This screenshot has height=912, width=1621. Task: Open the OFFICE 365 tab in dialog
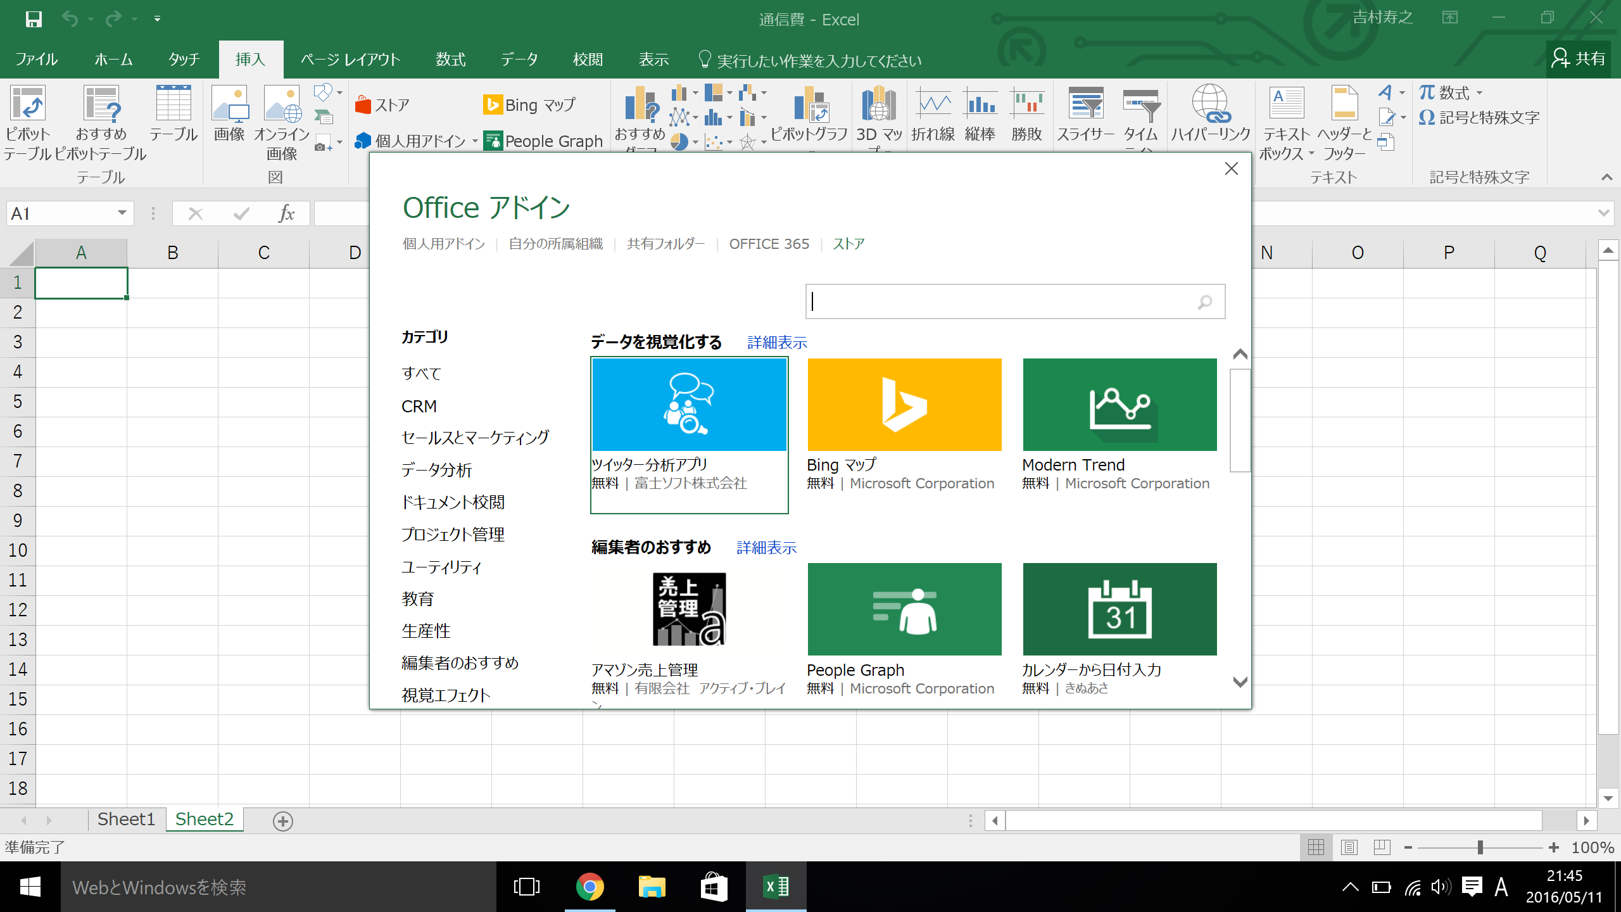[x=769, y=244]
